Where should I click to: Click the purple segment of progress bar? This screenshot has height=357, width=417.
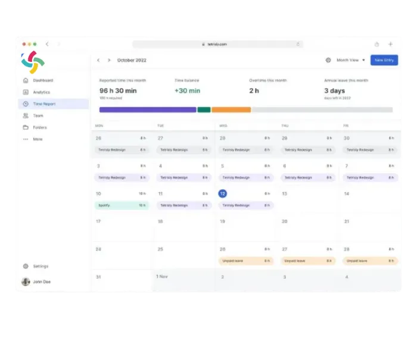pyautogui.click(x=148, y=109)
